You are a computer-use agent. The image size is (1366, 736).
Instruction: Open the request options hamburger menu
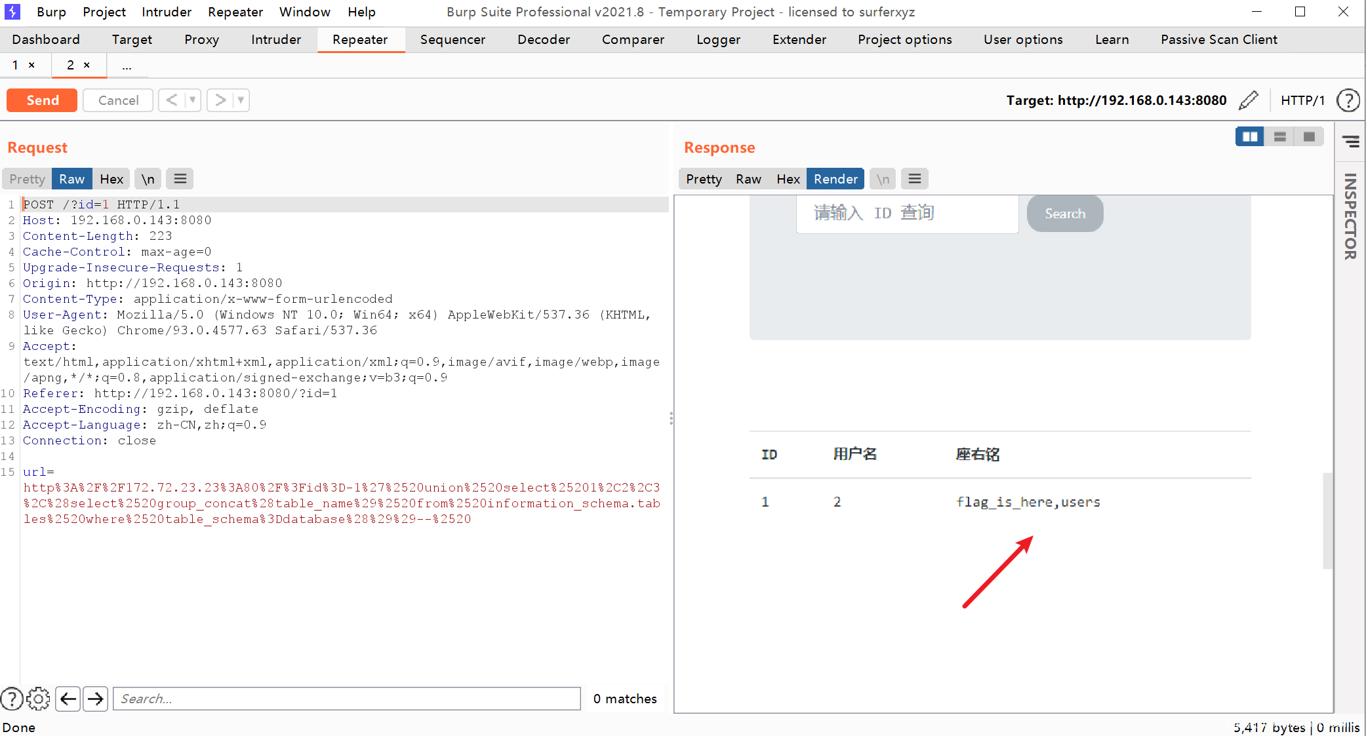[x=180, y=179]
